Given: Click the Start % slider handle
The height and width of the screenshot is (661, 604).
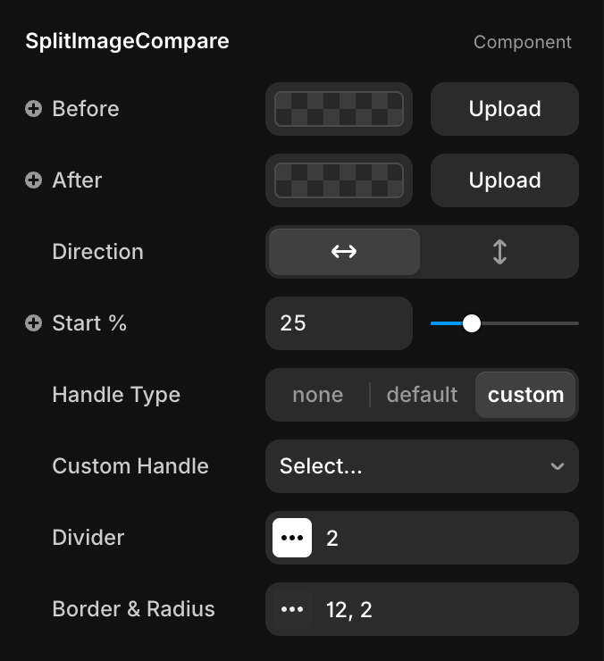Looking at the screenshot, I should pos(472,323).
